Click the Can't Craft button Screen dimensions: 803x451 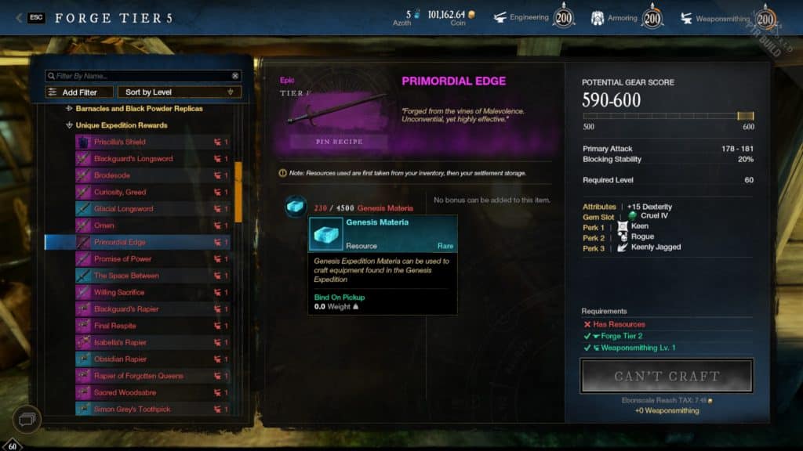[667, 376]
